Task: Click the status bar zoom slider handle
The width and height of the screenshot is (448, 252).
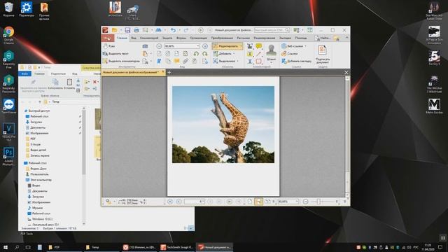Action: click(318, 202)
